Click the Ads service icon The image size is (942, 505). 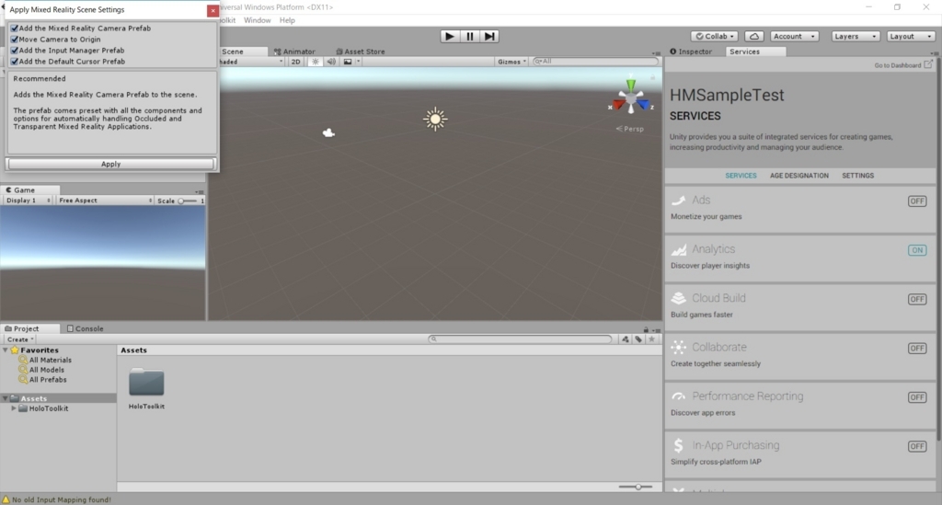coord(678,201)
